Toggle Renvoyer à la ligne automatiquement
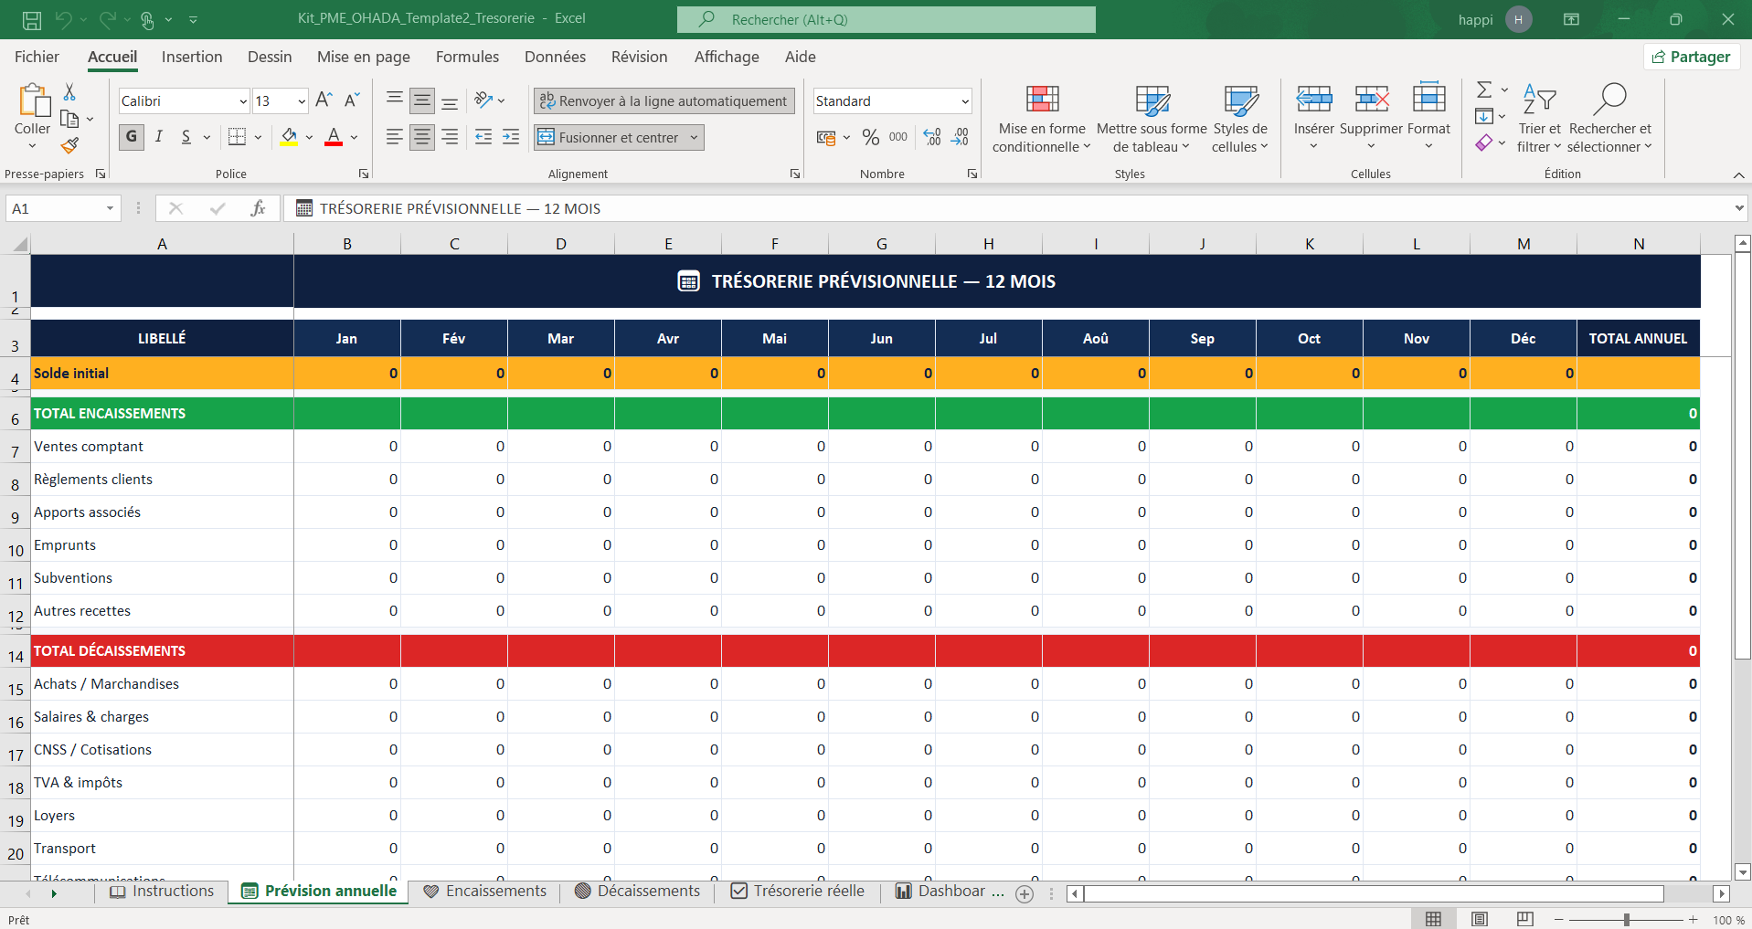 point(664,100)
